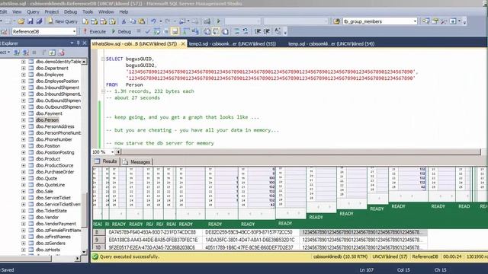488x274 pixels.
Task: Click the Execute button
Action: 95,31
